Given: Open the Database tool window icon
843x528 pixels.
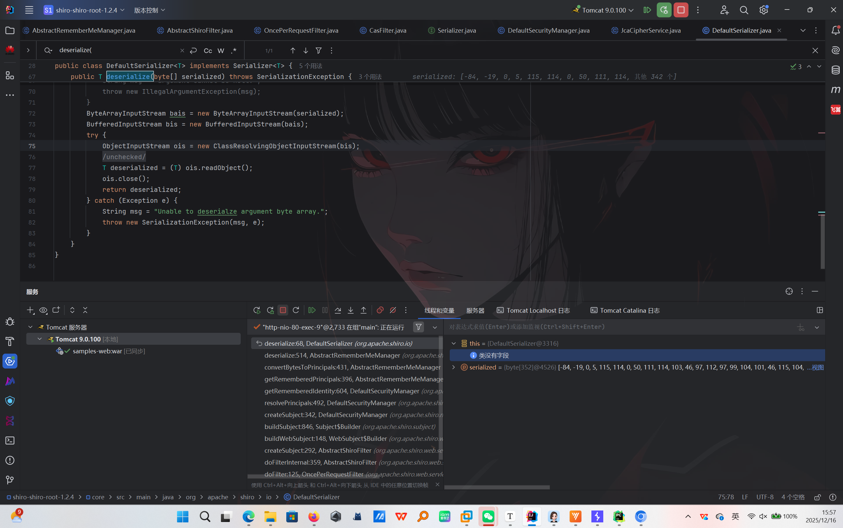Looking at the screenshot, I should [x=835, y=70].
